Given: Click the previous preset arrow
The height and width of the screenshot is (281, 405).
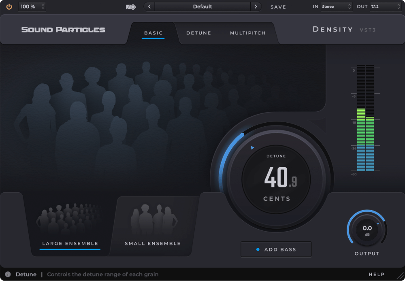Looking at the screenshot, I should point(149,6).
